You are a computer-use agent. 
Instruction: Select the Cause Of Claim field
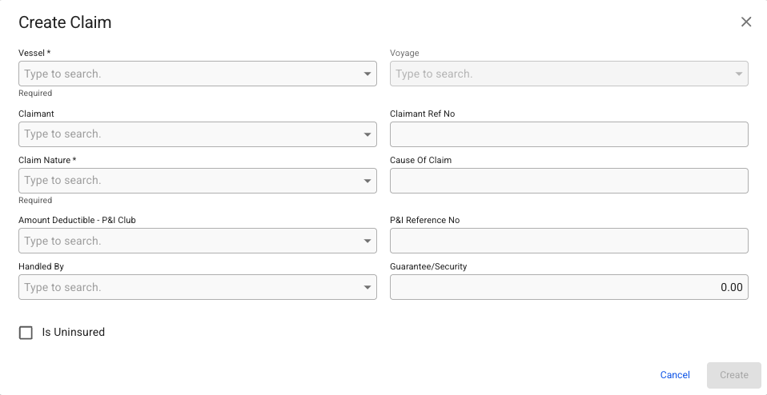[x=568, y=181]
